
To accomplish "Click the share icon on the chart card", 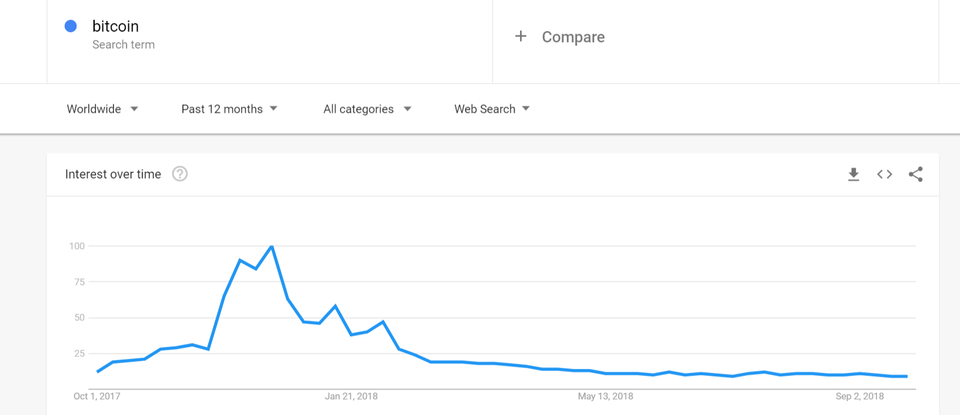I will coord(915,174).
